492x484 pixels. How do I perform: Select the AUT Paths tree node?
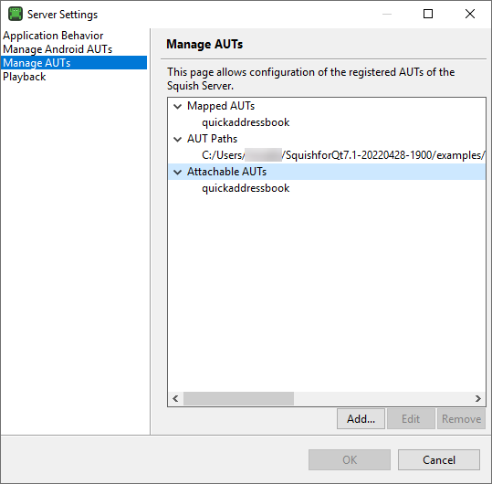(x=212, y=139)
